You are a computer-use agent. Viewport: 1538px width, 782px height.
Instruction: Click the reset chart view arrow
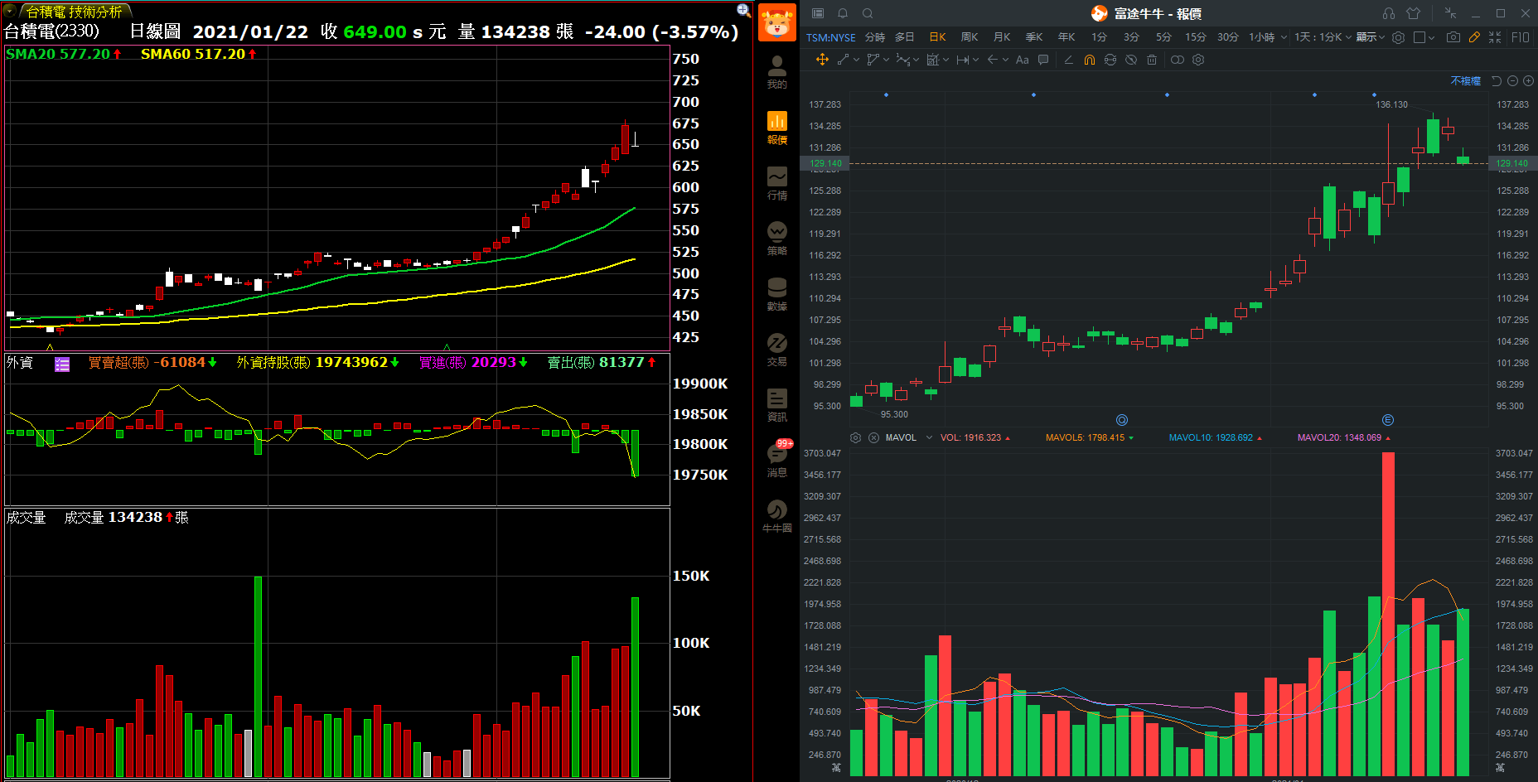click(1497, 81)
